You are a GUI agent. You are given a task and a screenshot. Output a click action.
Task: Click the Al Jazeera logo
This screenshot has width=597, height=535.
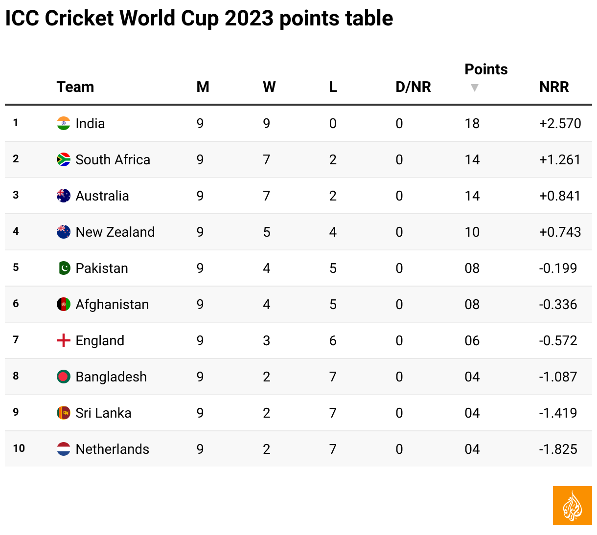click(572, 506)
